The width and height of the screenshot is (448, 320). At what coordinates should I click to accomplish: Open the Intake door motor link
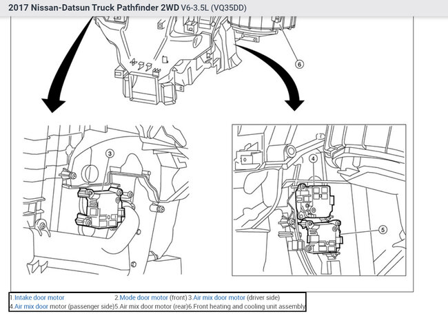coord(39,298)
